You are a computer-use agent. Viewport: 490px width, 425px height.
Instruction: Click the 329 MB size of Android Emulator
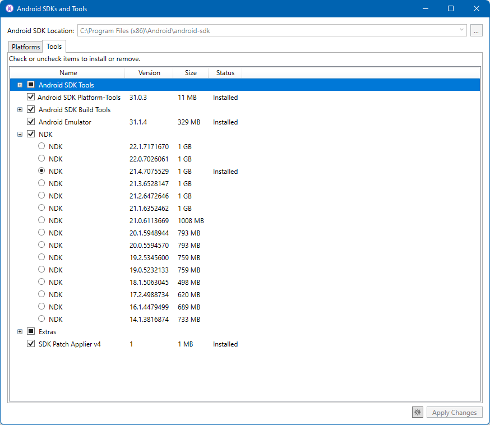(189, 122)
